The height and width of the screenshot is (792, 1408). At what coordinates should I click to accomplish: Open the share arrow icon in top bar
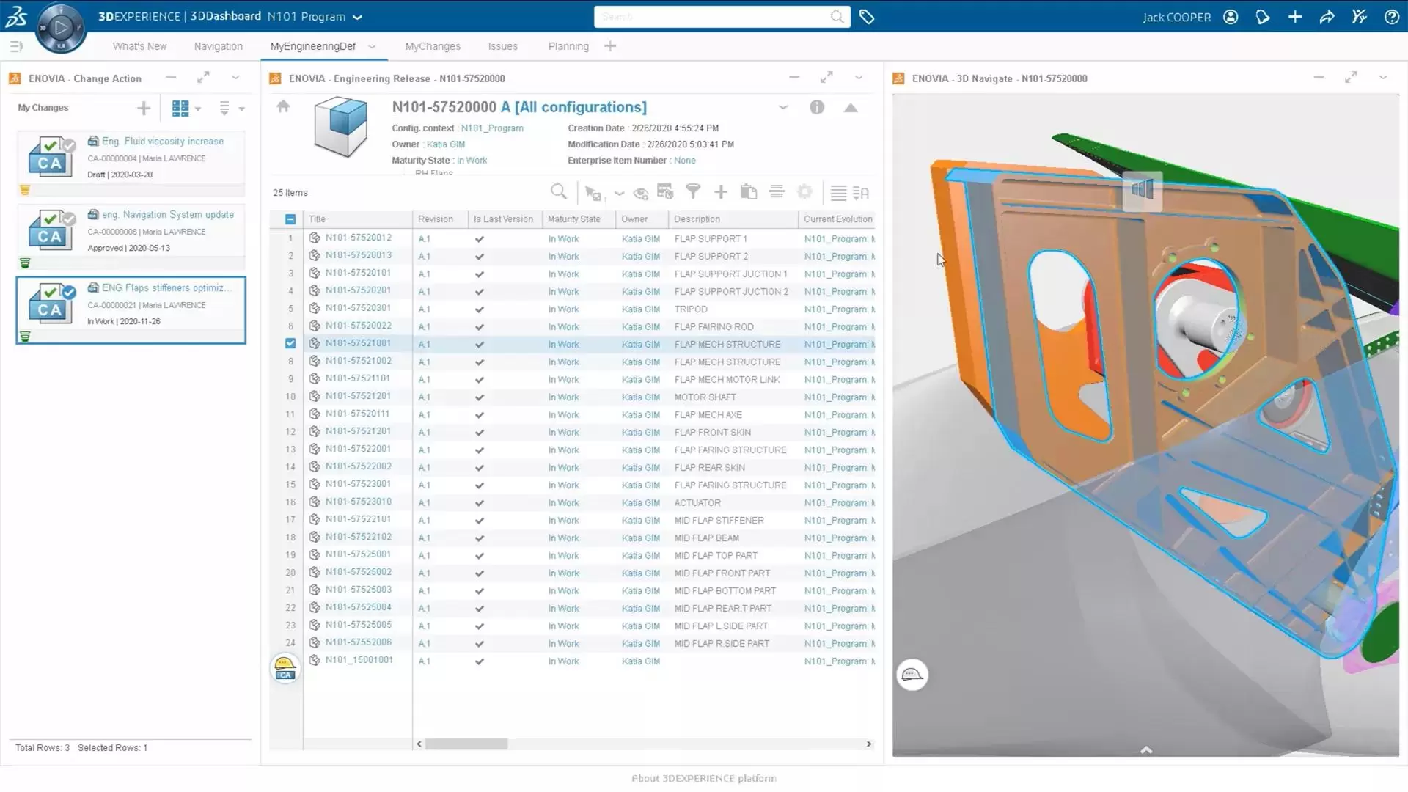[1327, 17]
